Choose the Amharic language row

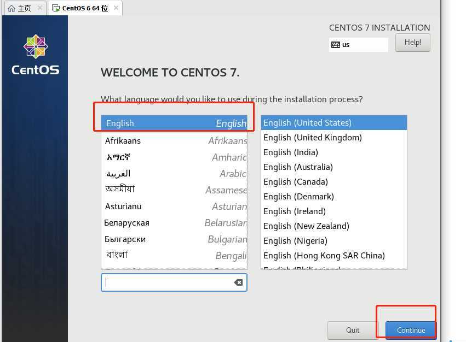tap(174, 157)
